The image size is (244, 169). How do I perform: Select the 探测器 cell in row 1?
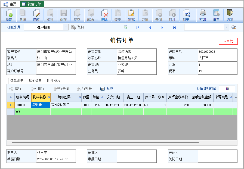[x=41, y=105]
